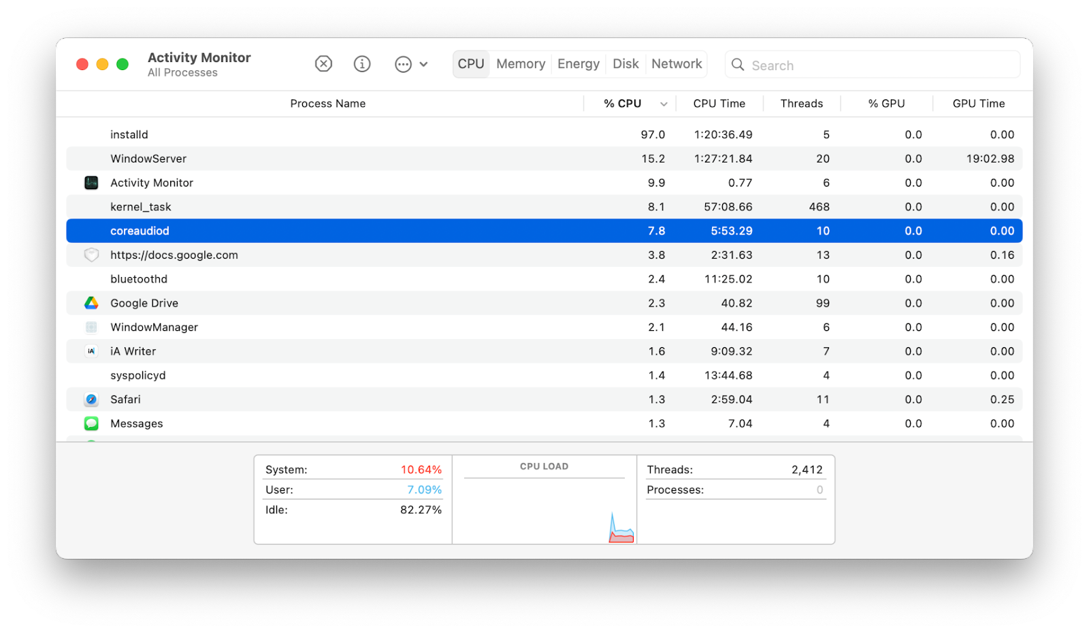Click the Google Drive icon in list
Image resolution: width=1089 pixels, height=633 pixels.
[x=91, y=303]
